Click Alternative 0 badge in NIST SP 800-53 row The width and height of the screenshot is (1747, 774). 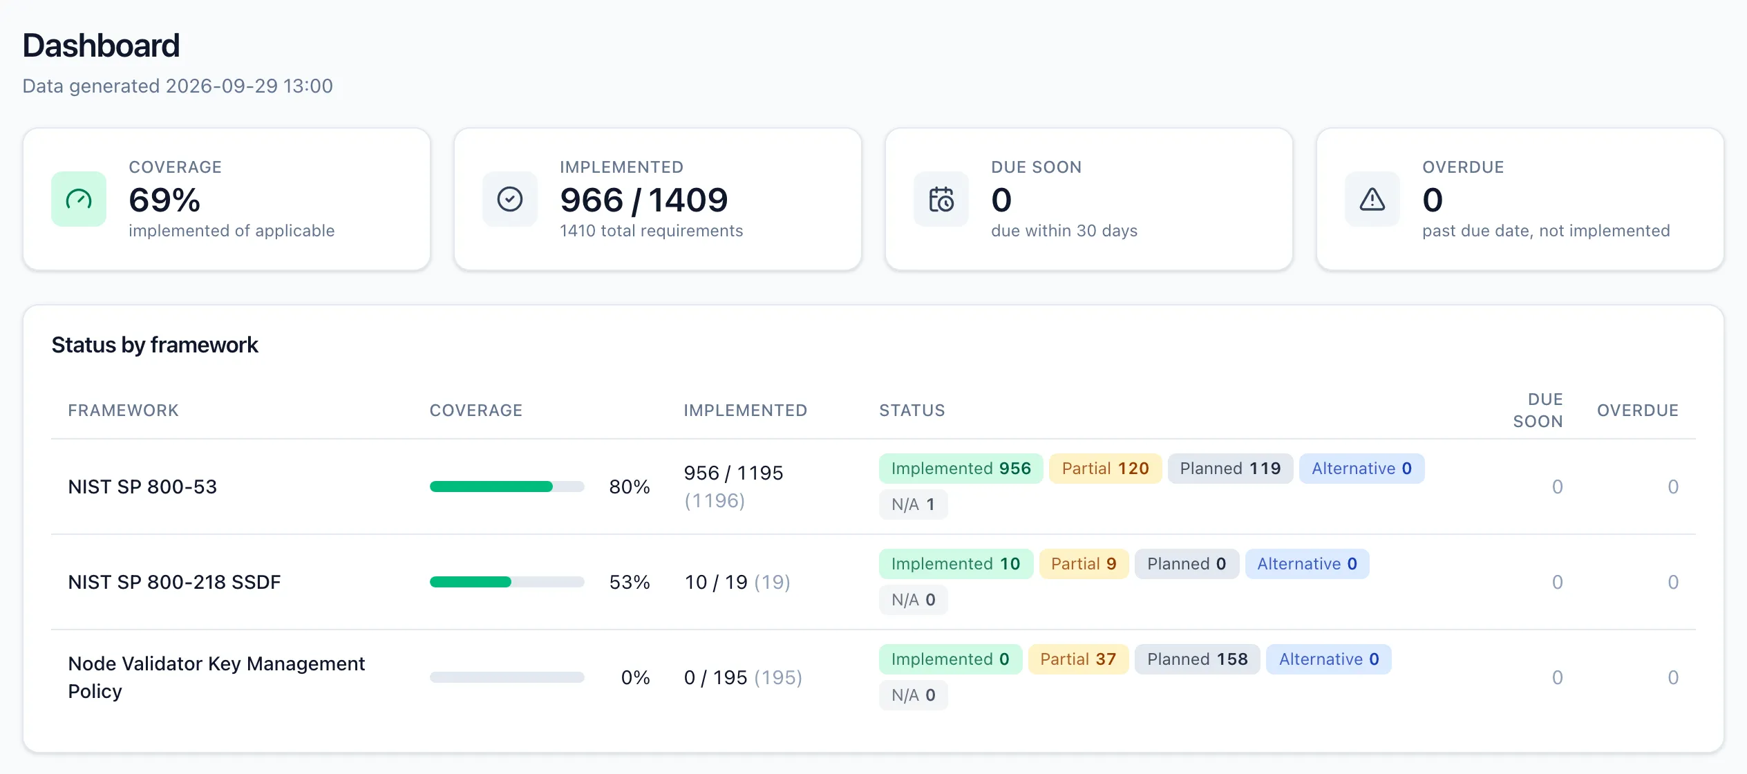click(x=1361, y=469)
